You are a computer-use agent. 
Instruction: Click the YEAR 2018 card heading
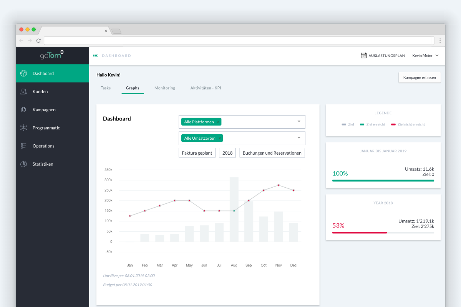(x=383, y=203)
